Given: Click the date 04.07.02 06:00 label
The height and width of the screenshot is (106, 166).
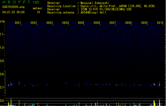Looking at the screenshot, I should click(x=13, y=12).
